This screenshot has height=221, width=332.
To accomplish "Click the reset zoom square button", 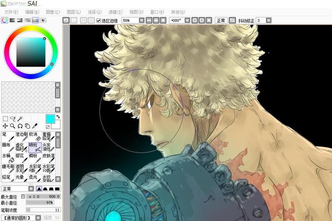I will point(163,20).
